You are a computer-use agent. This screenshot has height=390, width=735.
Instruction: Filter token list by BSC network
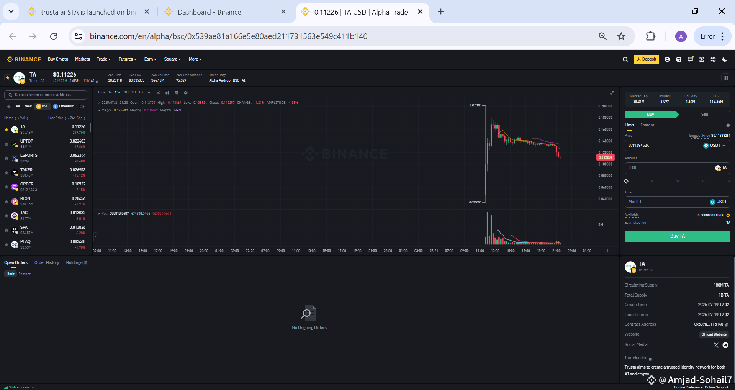pyautogui.click(x=43, y=107)
